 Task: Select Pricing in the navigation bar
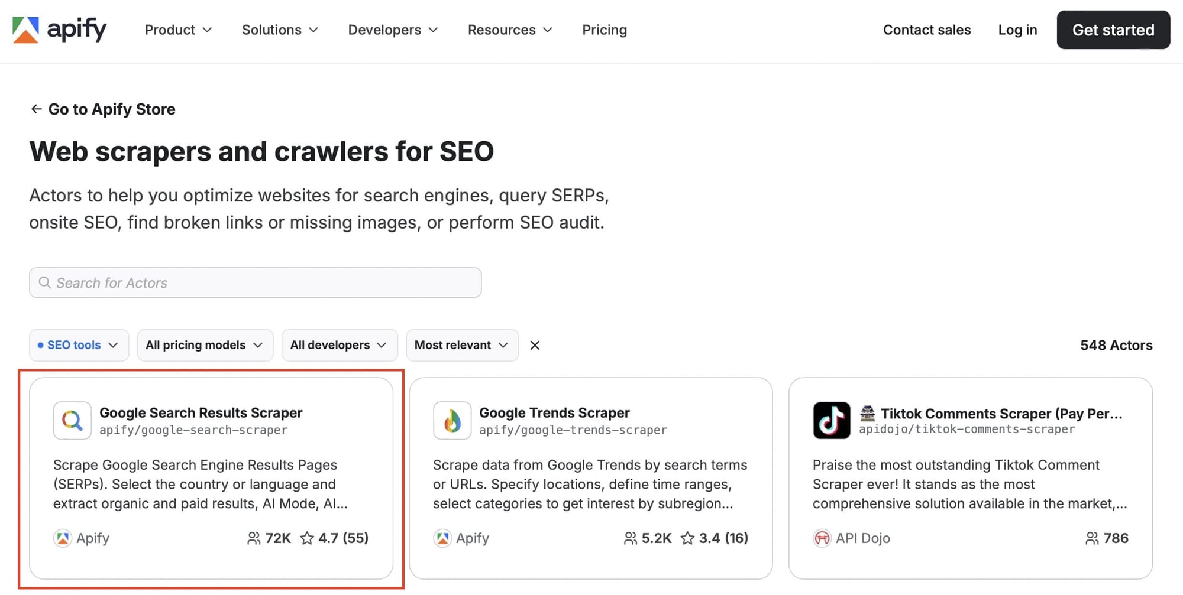pyautogui.click(x=604, y=30)
